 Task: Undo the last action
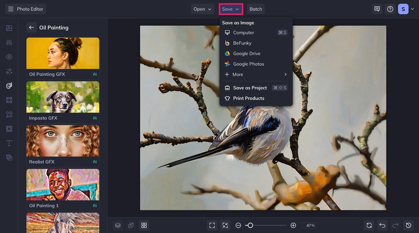click(x=383, y=225)
